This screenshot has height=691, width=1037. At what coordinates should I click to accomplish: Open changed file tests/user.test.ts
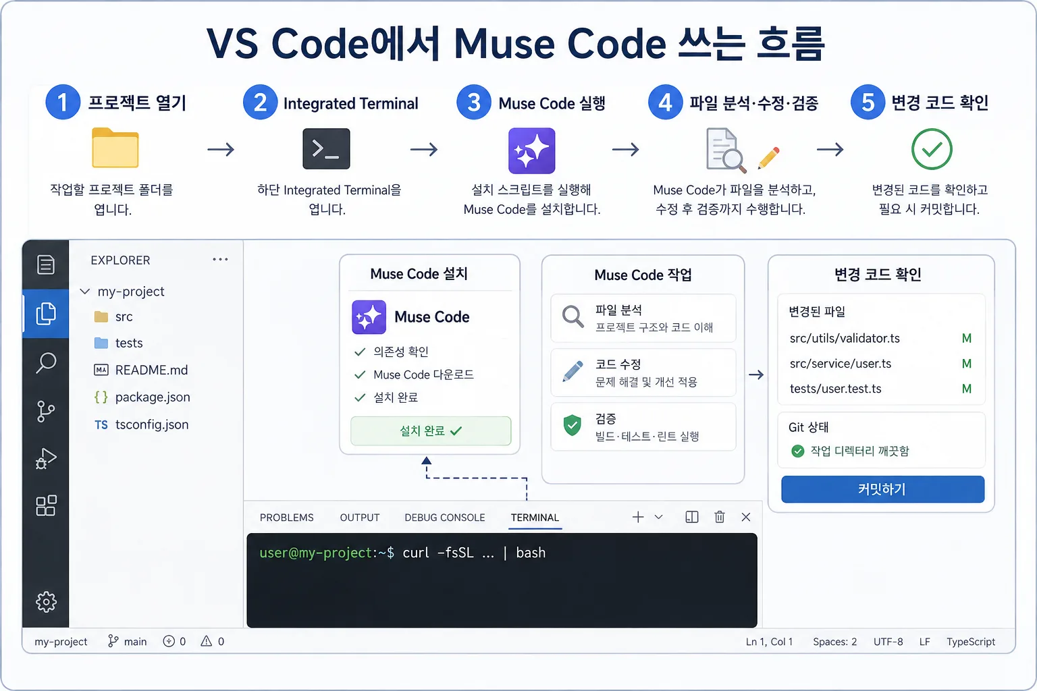tap(836, 389)
